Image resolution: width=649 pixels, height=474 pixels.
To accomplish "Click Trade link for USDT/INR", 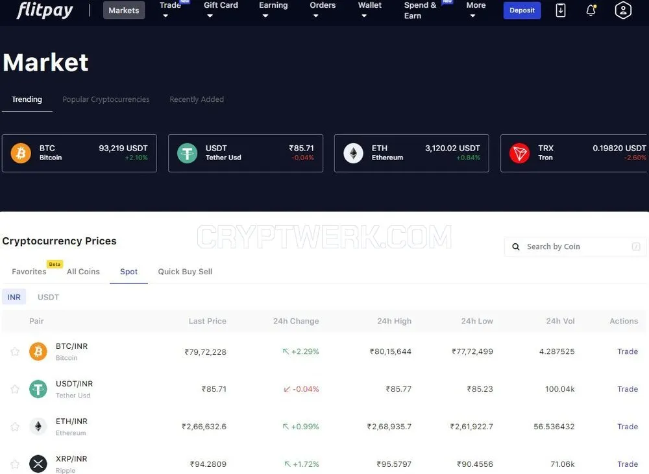I will point(628,389).
